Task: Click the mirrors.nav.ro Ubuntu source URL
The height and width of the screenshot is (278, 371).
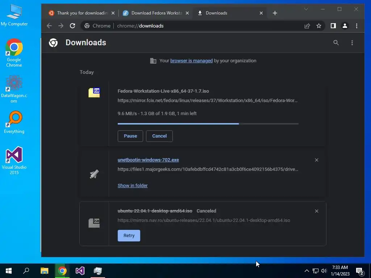Action: pyautogui.click(x=204, y=220)
